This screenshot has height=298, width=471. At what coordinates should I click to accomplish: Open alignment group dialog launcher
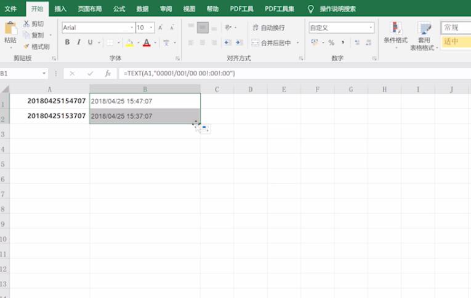(x=300, y=58)
